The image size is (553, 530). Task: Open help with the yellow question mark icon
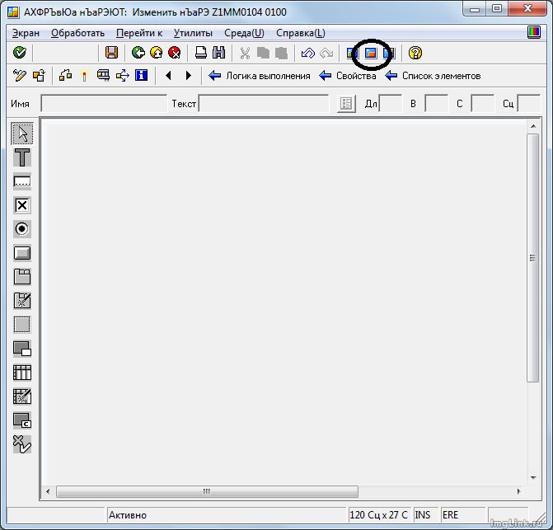415,53
